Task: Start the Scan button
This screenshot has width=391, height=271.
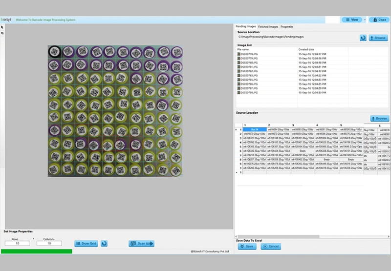Action: point(141,243)
